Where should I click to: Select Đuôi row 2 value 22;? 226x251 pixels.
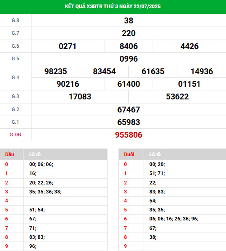pos(153,183)
